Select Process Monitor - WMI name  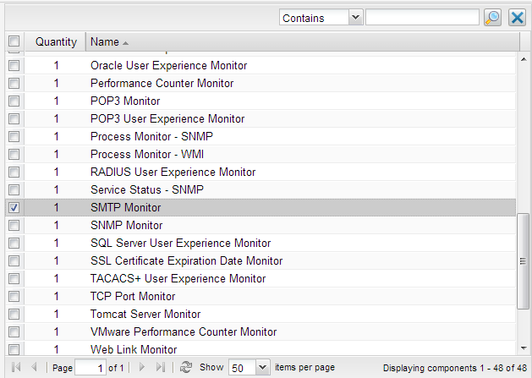[147, 155]
